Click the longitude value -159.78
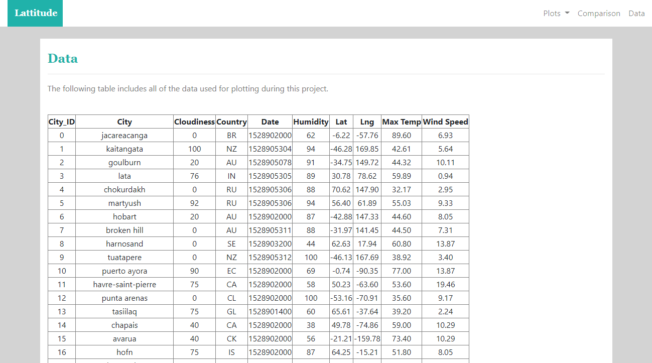Viewport: 652px width, 363px height. click(367, 339)
